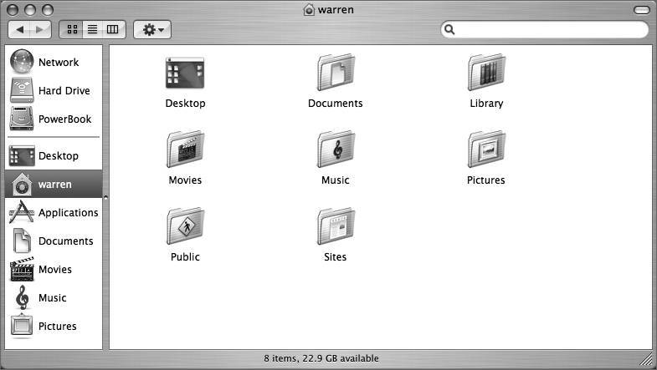Select the Sites folder icon
This screenshot has height=370, width=657.
coord(336,226)
